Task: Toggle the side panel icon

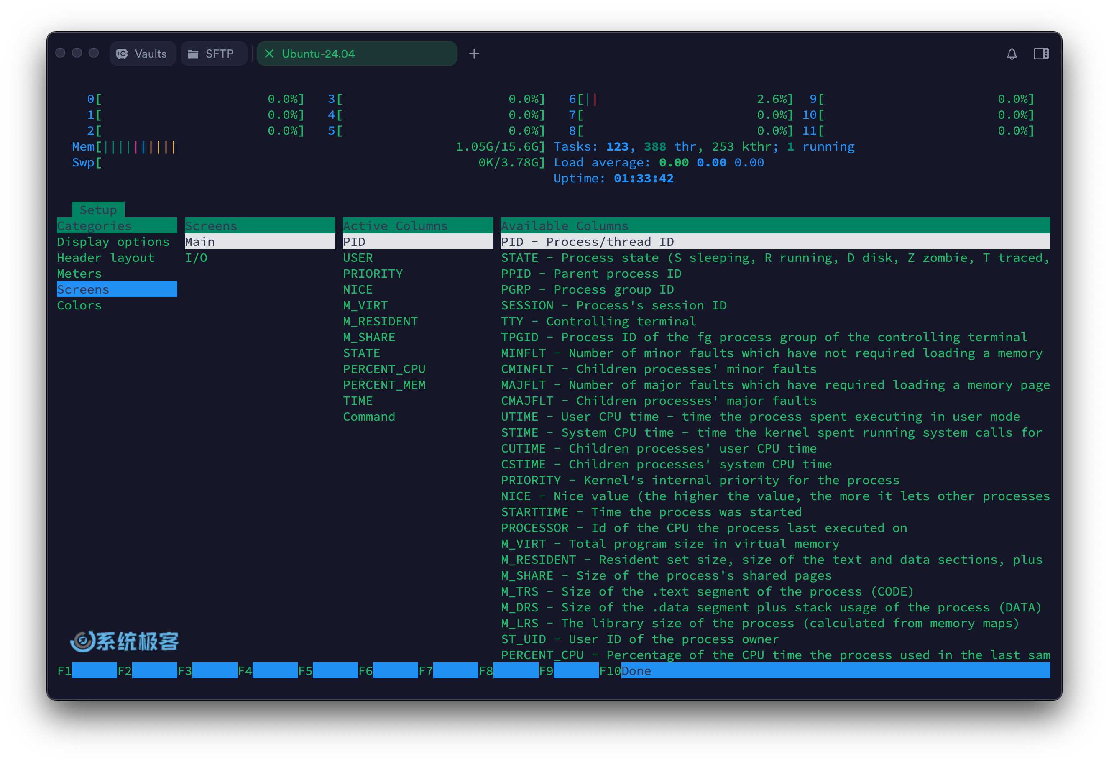Action: tap(1041, 54)
